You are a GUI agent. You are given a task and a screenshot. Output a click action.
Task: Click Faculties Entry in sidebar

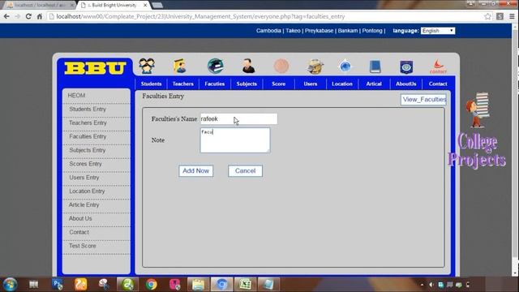pos(88,136)
